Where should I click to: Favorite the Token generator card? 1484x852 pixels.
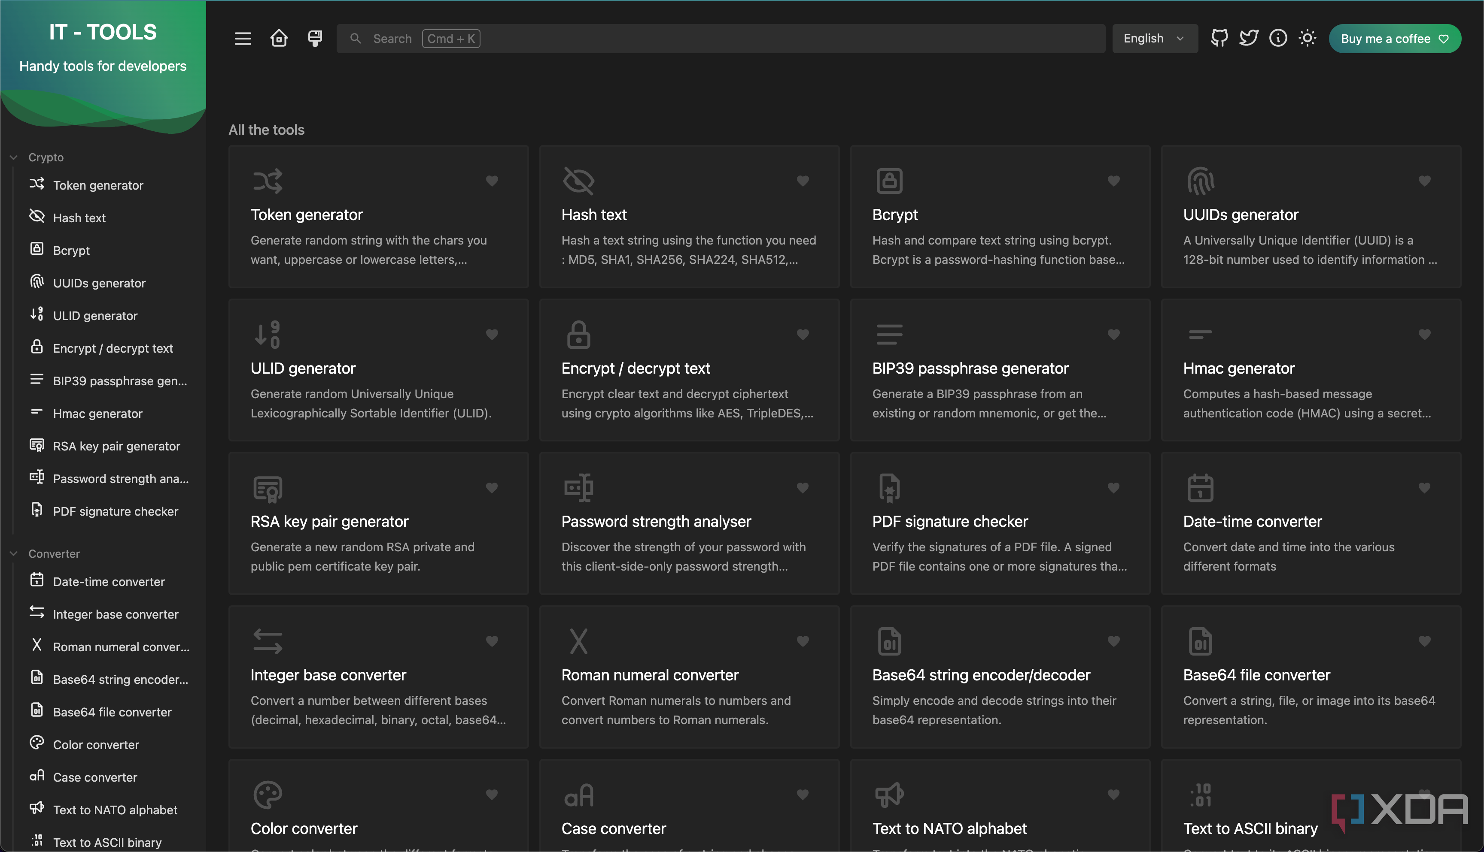click(x=492, y=181)
